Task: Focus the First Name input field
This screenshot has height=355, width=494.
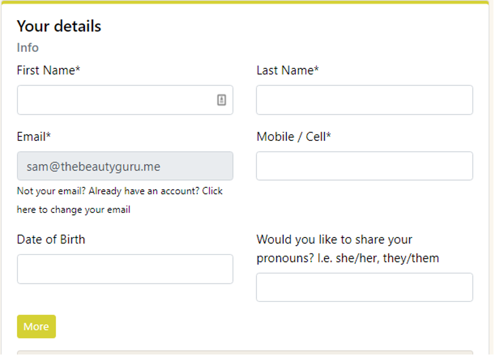Action: click(115, 100)
